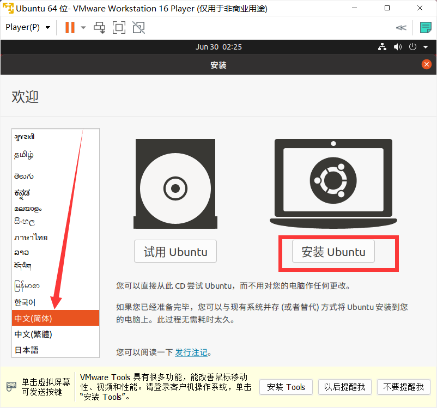Pause the virtual machine with the orange pause icon
Viewport: 437px width, 408px height.
(x=69, y=27)
